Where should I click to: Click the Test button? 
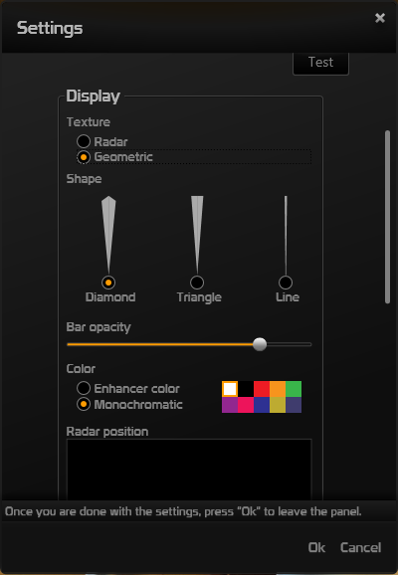click(320, 63)
